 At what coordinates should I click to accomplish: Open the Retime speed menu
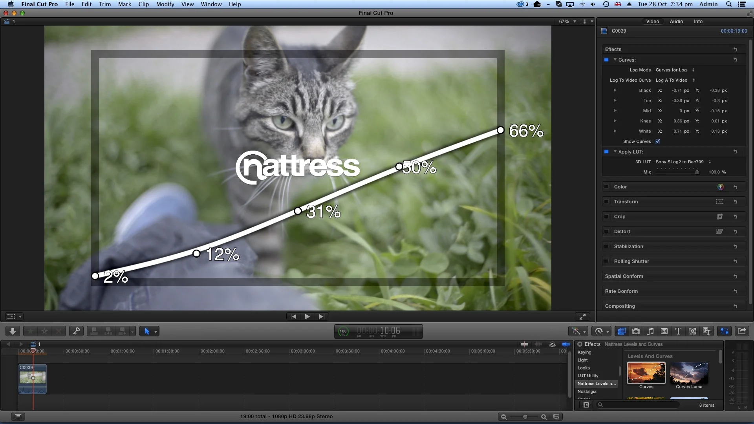601,331
